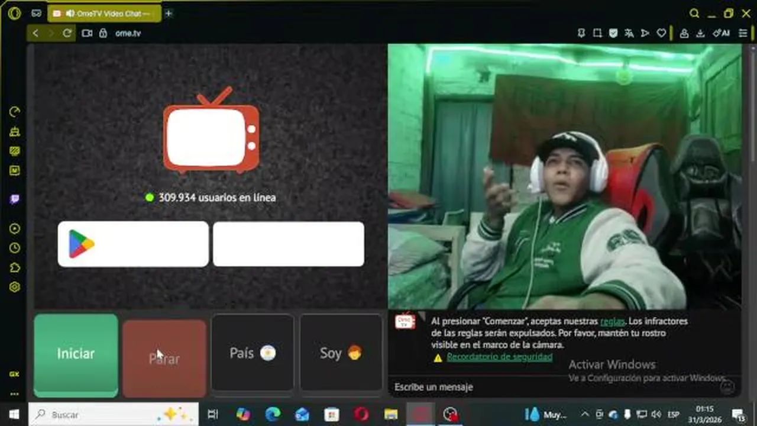This screenshot has width=757, height=426.
Task: Open the Recordatorio de seguridad link
Action: (x=499, y=357)
